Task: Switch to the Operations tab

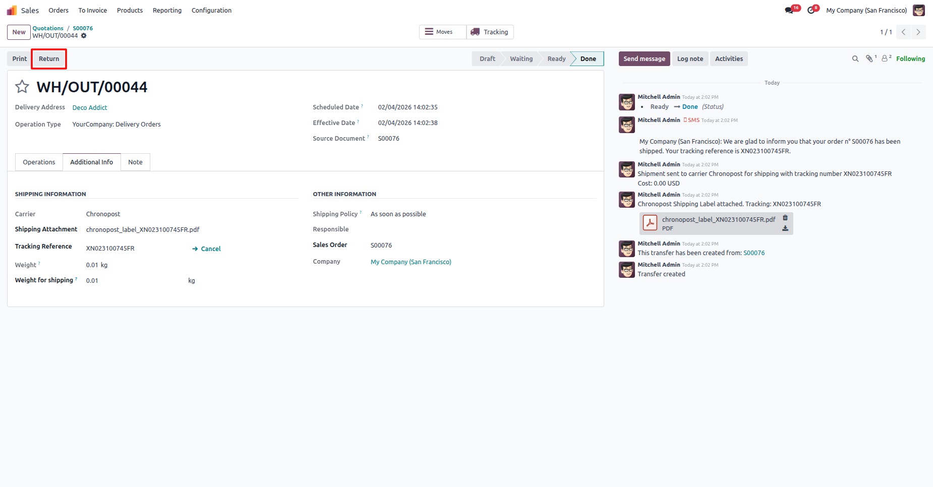Action: (x=39, y=162)
